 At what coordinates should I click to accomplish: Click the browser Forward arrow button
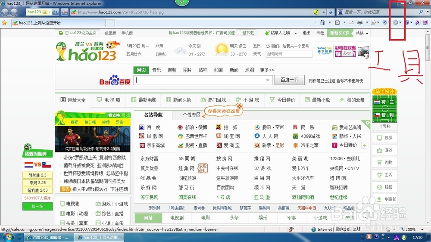(x=14, y=12)
